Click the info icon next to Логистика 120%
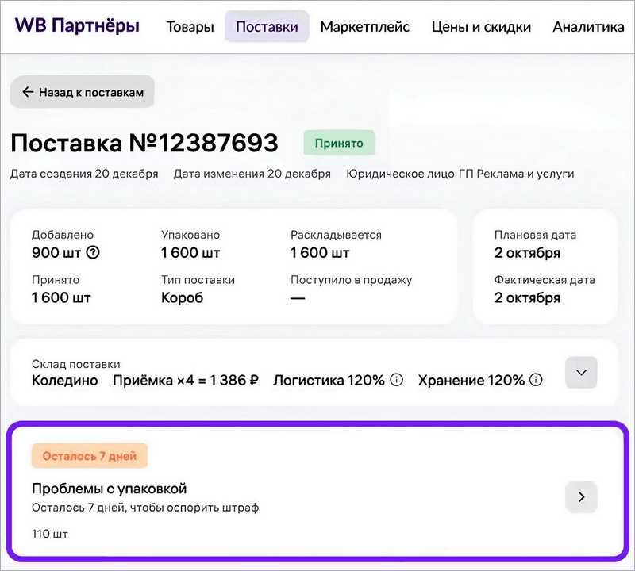Screen dimensions: 635x571 (396, 380)
